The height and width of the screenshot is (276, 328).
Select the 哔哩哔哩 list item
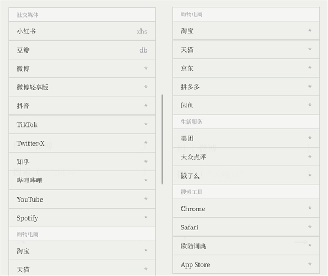[30, 181]
